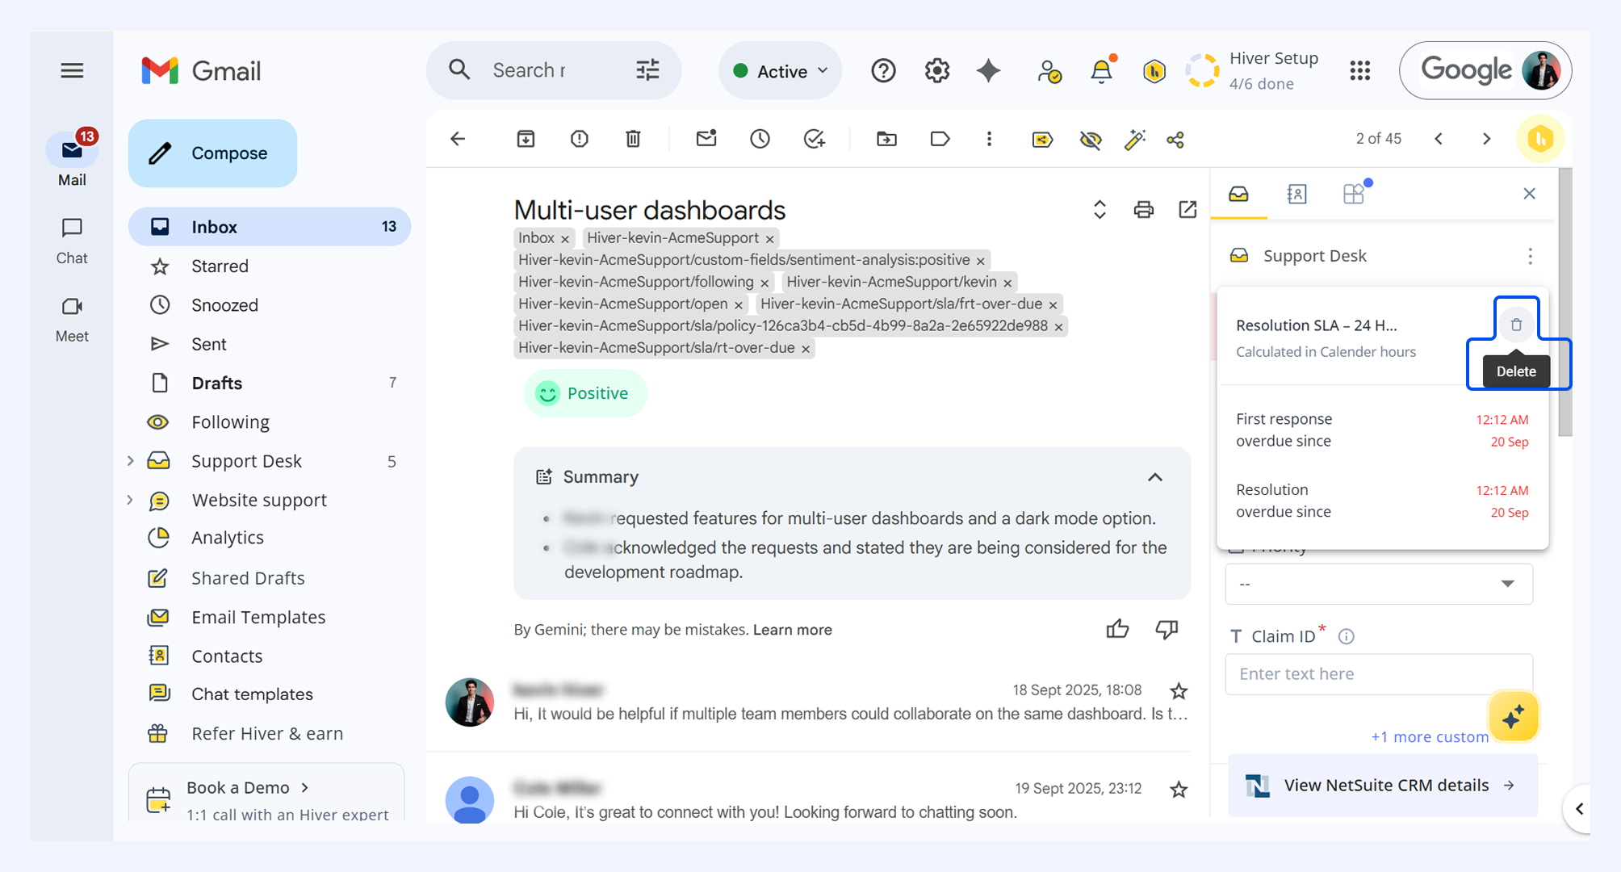The height and width of the screenshot is (872, 1621).
Task: Click the Hiver Setup progress ring
Action: [x=1202, y=71]
